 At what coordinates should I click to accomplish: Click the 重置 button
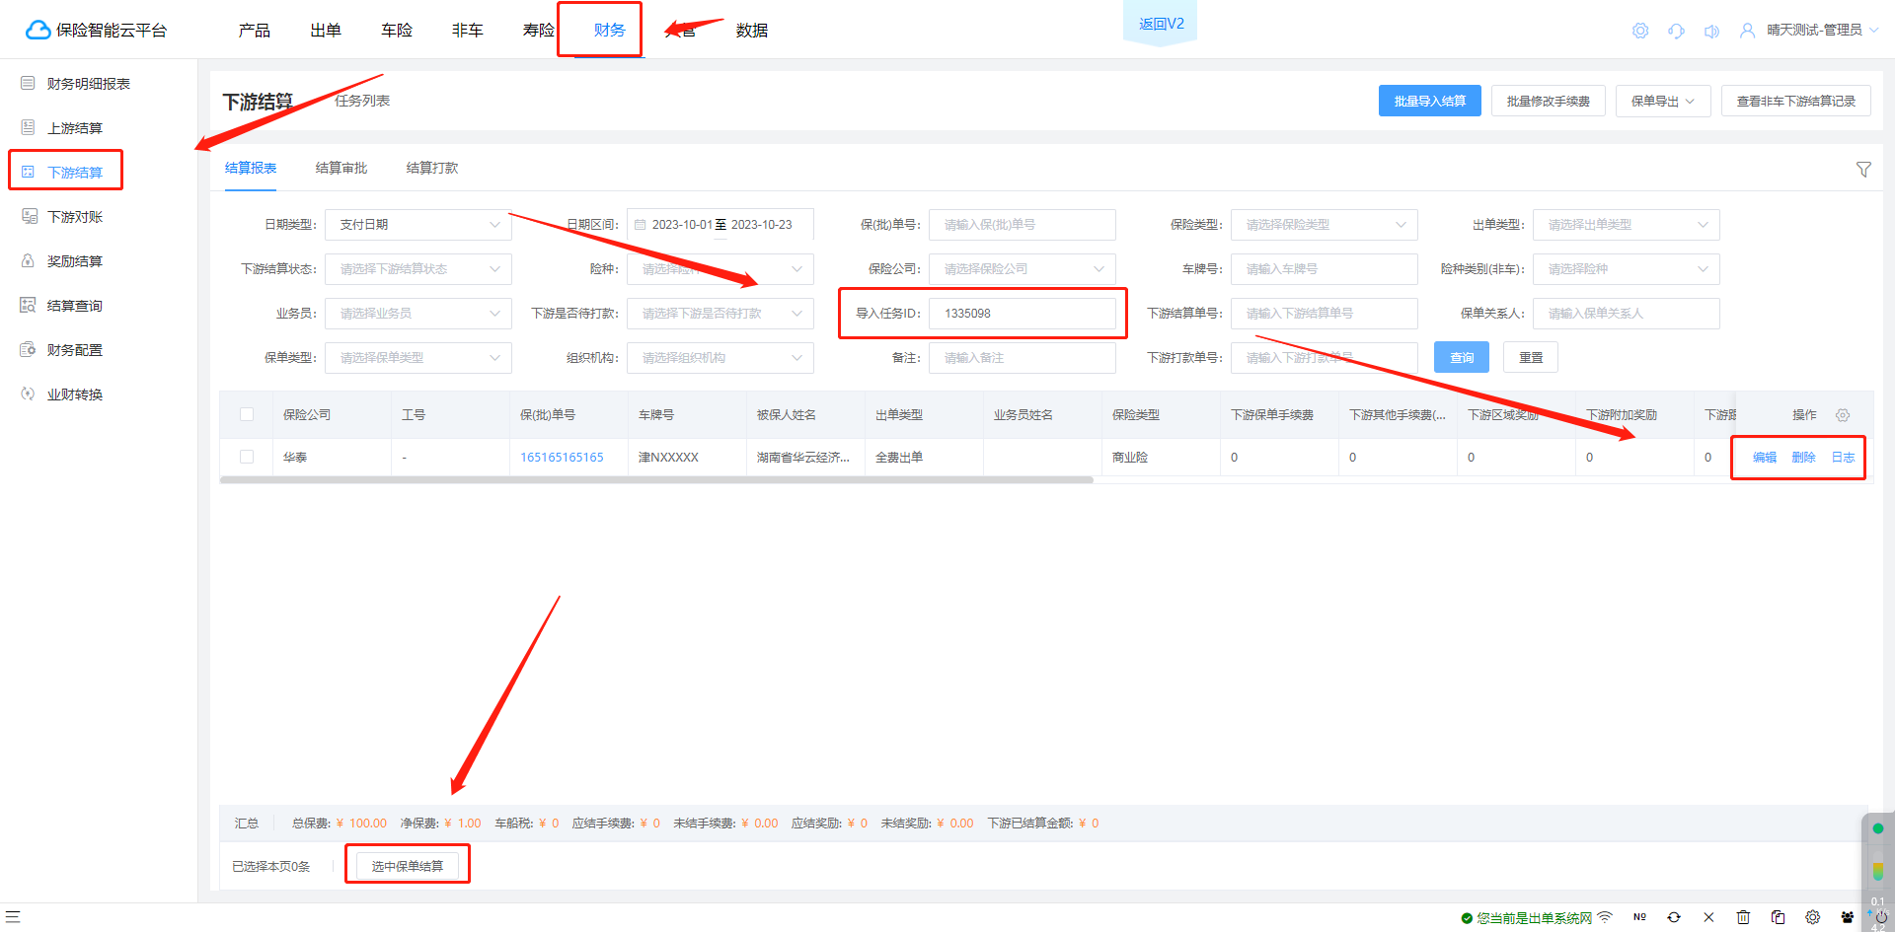[x=1531, y=357]
